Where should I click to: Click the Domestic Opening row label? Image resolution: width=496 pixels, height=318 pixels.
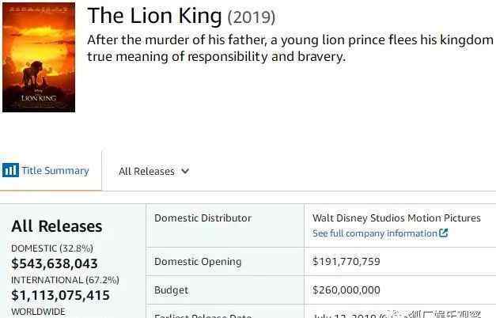tap(198, 261)
